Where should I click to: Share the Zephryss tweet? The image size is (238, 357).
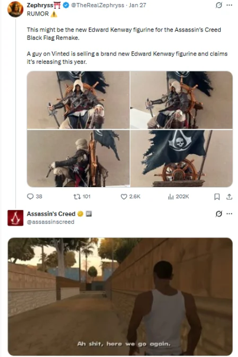pos(229,197)
